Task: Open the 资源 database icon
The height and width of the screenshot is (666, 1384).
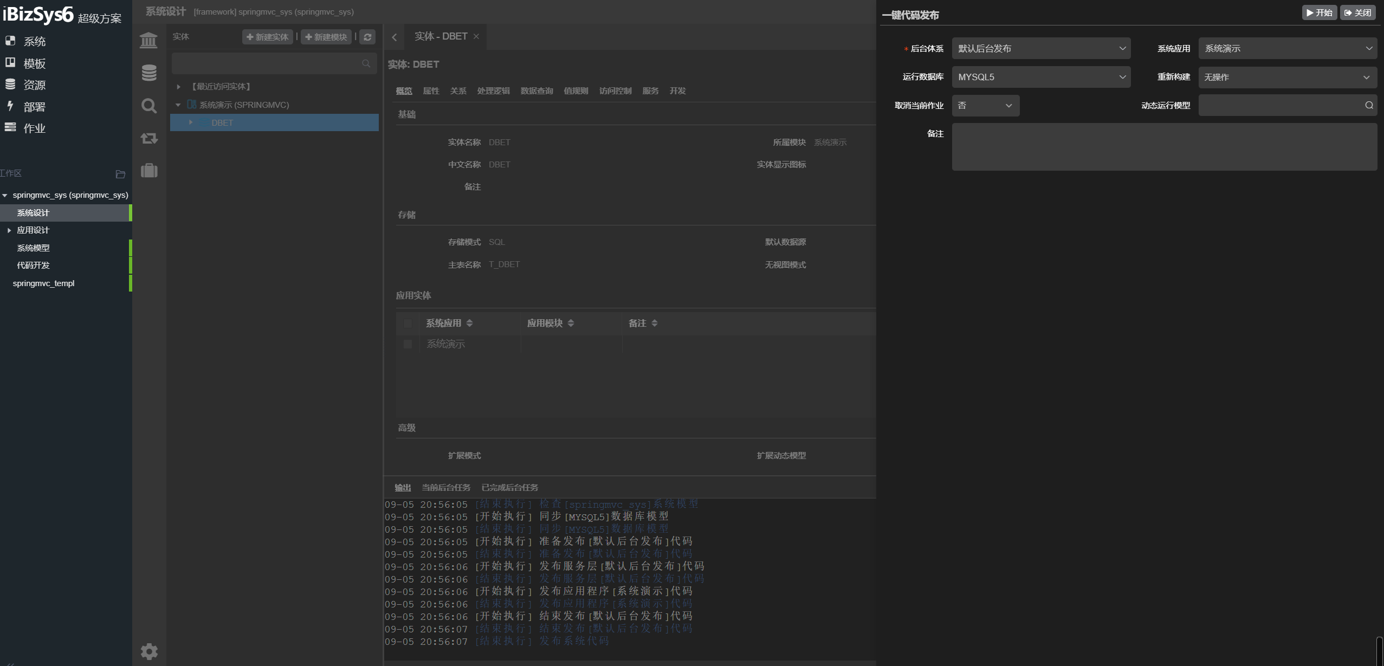Action: [10, 84]
